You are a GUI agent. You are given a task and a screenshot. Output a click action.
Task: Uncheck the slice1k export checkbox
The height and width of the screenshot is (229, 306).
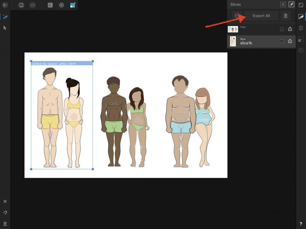282,41
